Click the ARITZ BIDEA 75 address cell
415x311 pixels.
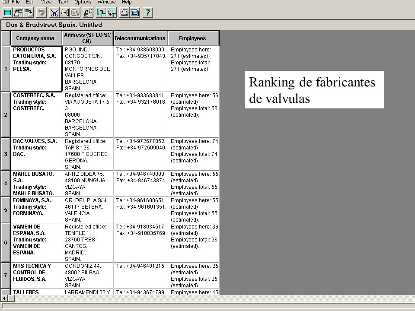[88, 183]
